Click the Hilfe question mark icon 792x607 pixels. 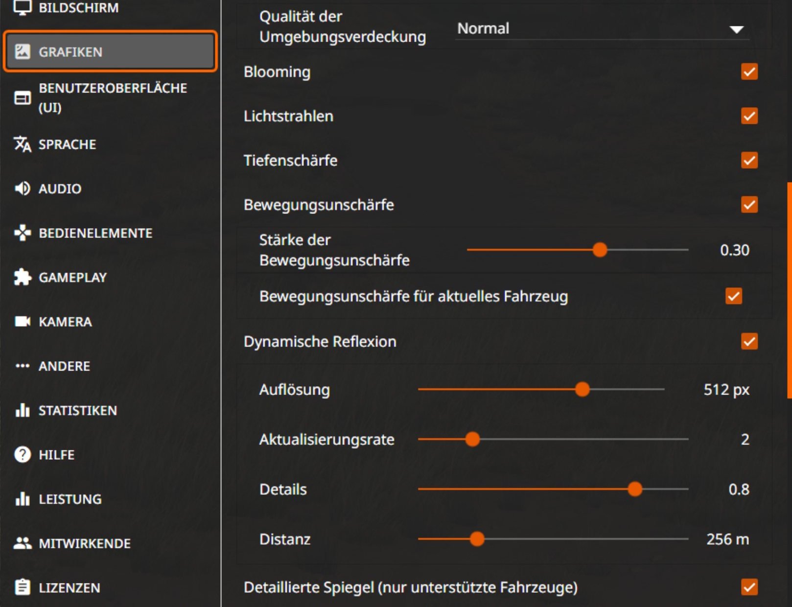[23, 455]
